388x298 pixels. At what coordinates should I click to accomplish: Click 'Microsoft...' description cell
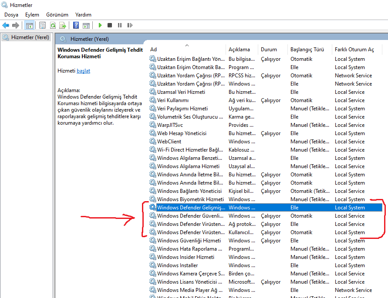click(242, 281)
